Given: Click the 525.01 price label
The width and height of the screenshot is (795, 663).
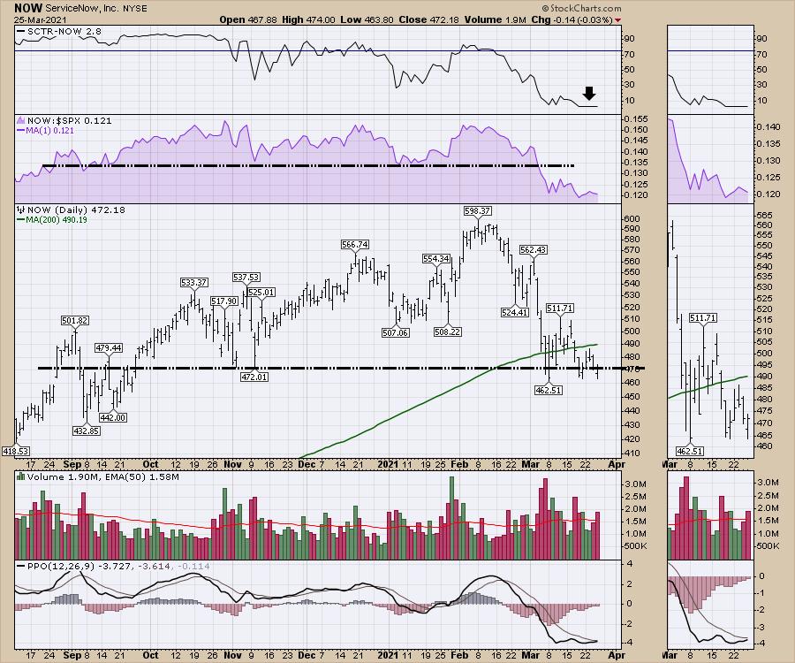Looking at the screenshot, I should tap(261, 293).
